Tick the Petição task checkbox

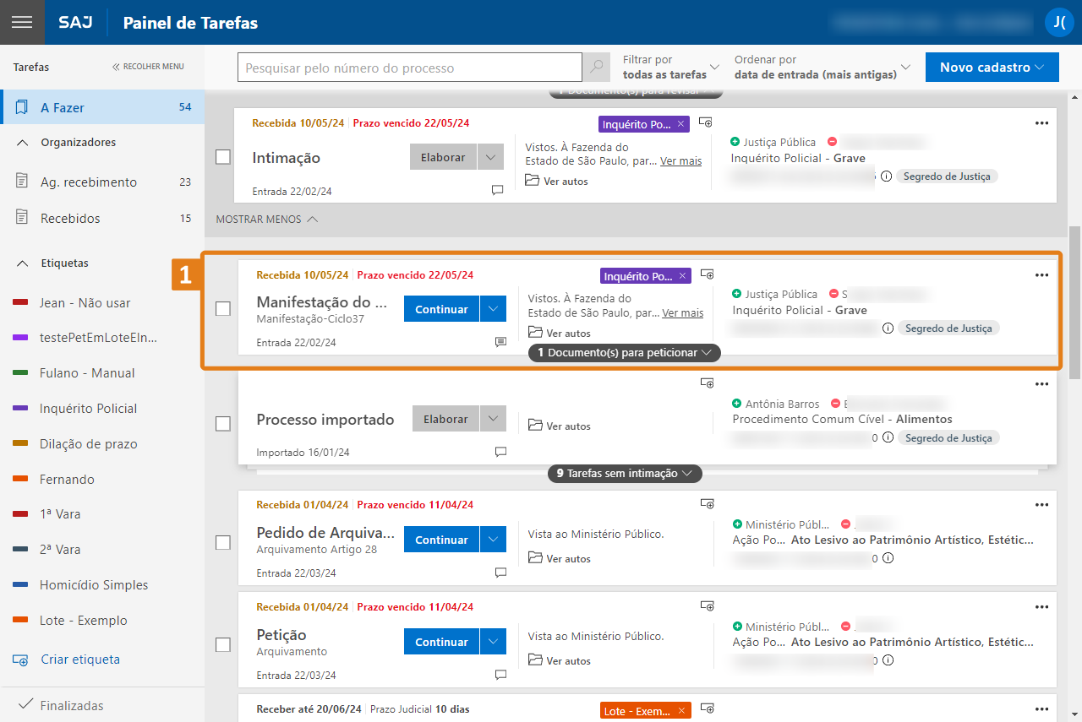[x=223, y=645]
